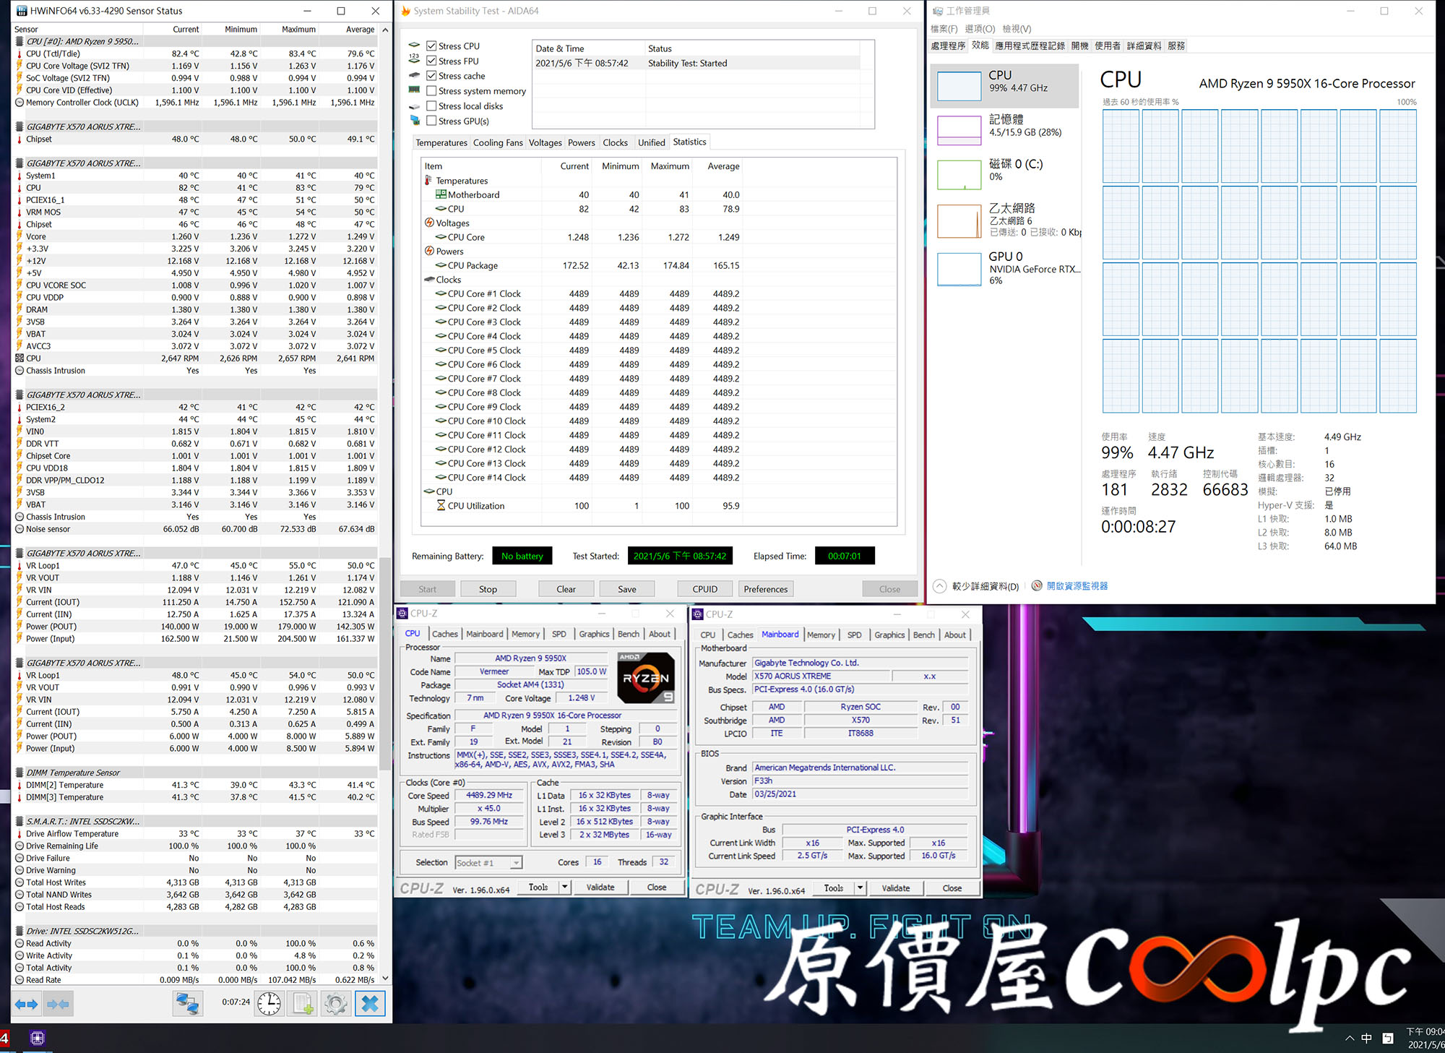
Task: Switch to 處理程序 tab in Task Manager
Action: coord(948,46)
